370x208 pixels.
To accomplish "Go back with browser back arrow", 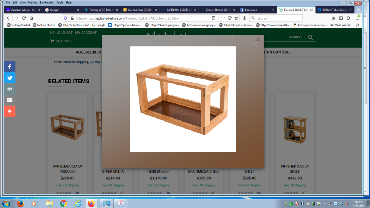I will pos(9,18).
